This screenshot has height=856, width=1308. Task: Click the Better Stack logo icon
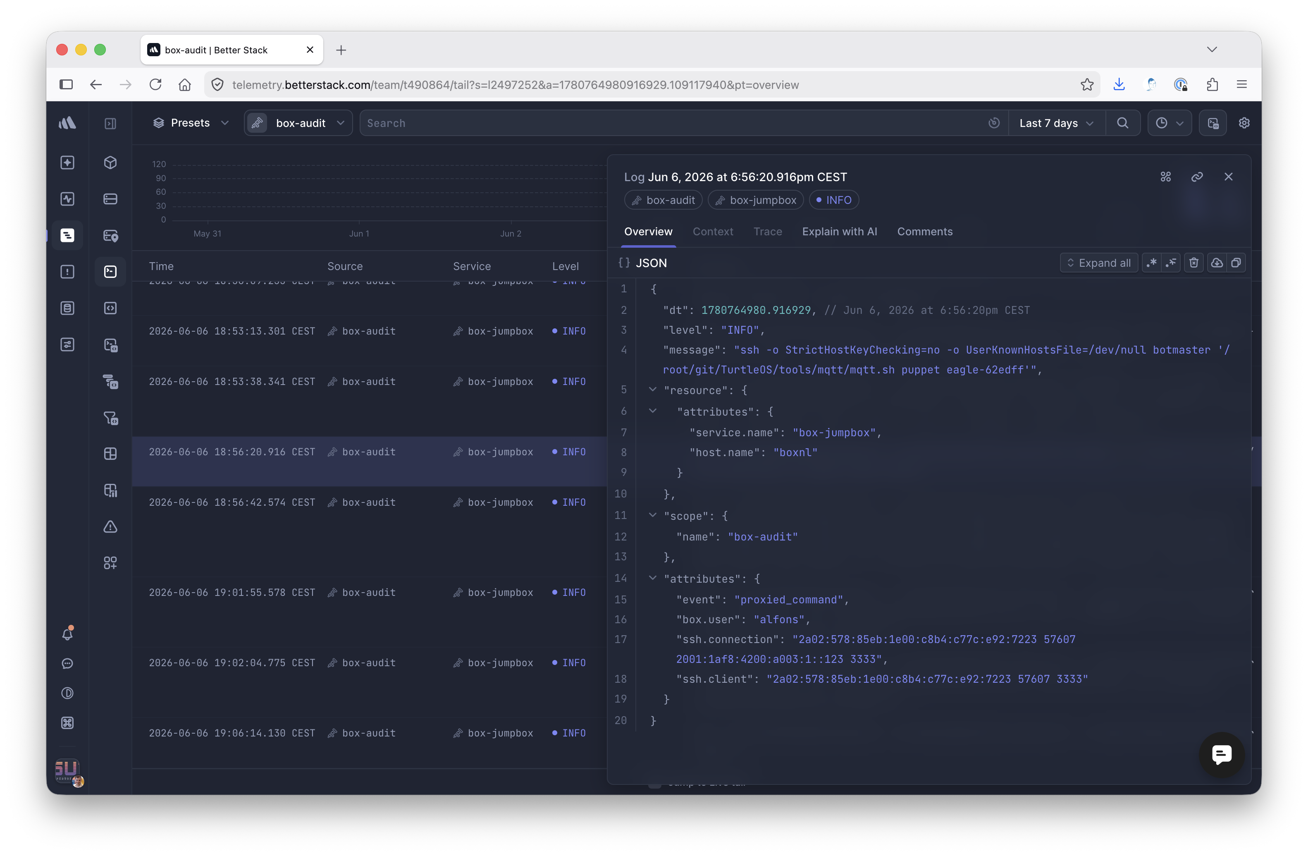[x=67, y=122]
